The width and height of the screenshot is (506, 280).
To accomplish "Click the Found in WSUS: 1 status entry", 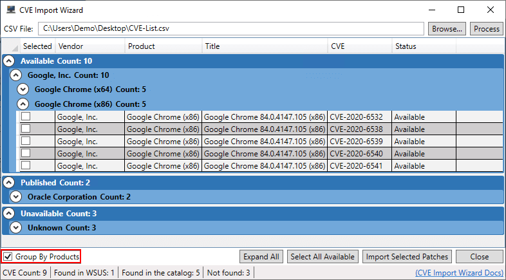I will coord(84,273).
